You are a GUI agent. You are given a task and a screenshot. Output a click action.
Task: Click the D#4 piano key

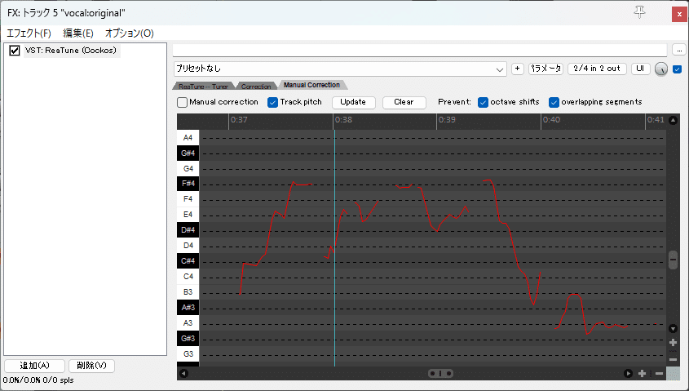point(188,229)
